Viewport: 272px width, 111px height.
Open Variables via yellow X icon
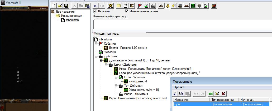pyautogui.click(x=111, y=6)
